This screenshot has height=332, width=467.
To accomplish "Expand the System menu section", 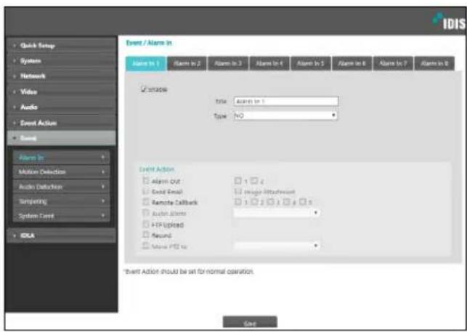I will (x=61, y=61).
